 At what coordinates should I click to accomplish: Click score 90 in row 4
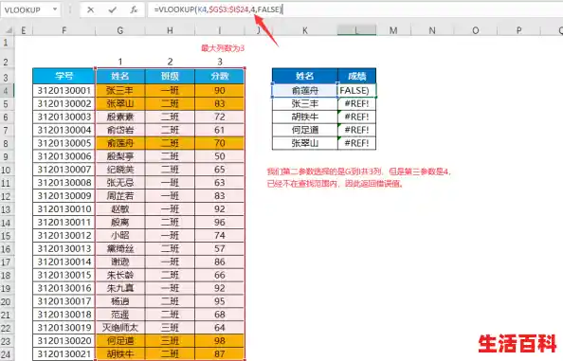219,90
